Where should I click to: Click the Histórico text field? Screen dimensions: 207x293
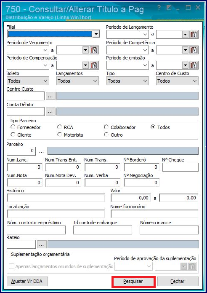click(56, 198)
